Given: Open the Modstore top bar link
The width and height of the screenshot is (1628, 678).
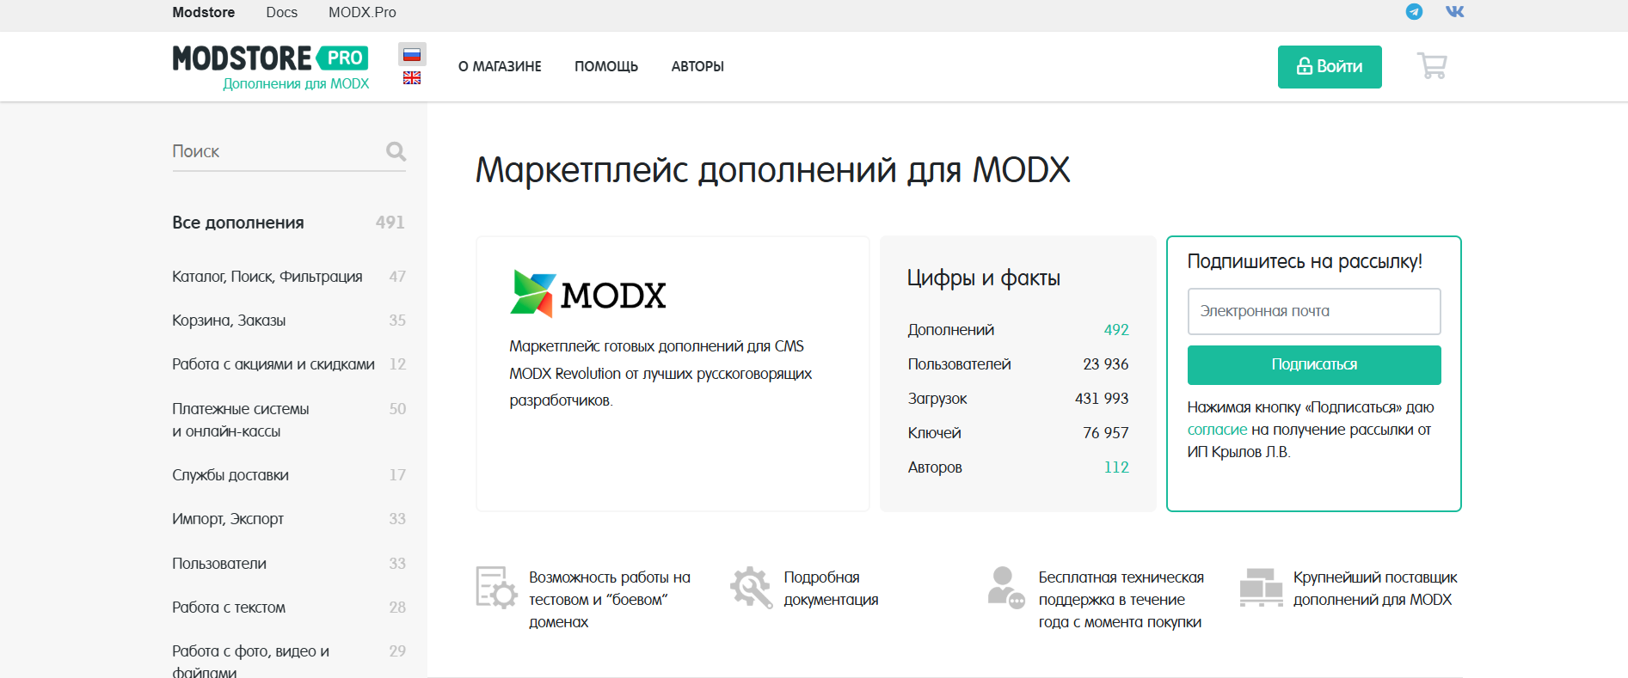Looking at the screenshot, I should tap(203, 12).
